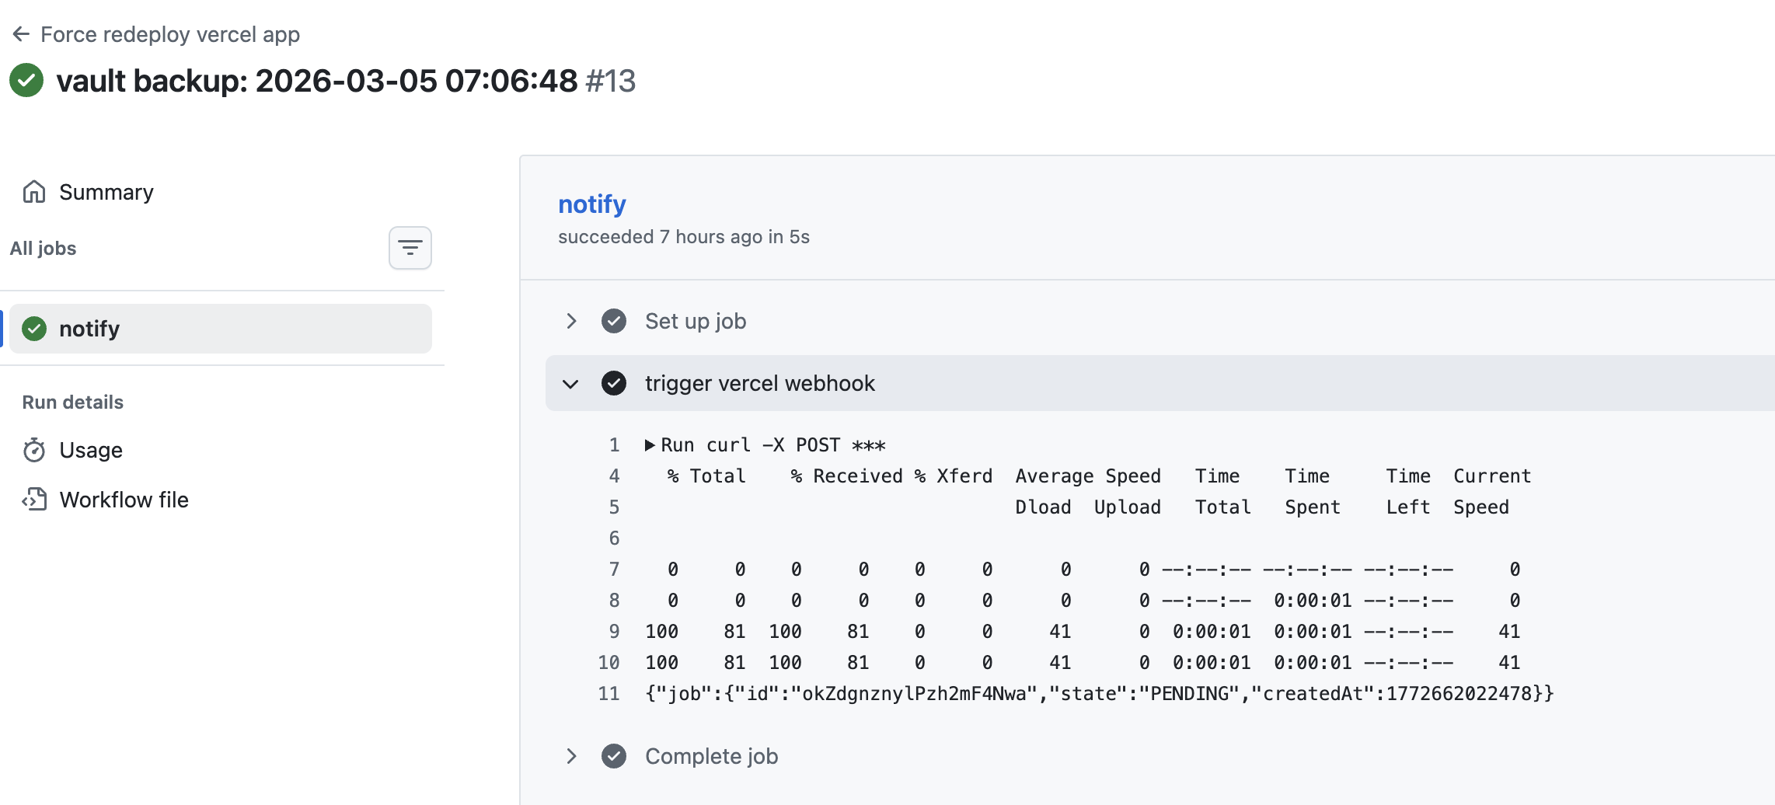This screenshot has width=1775, height=805.
Task: Click the trigger vercel webhook check icon
Action: (x=614, y=383)
